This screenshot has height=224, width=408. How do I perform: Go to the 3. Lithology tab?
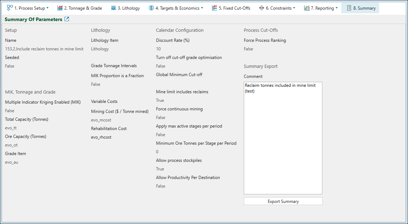tap(129, 8)
